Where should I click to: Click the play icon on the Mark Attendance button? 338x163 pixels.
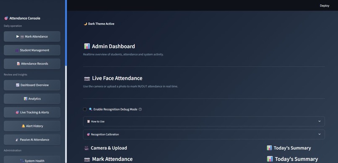(x=18, y=36)
